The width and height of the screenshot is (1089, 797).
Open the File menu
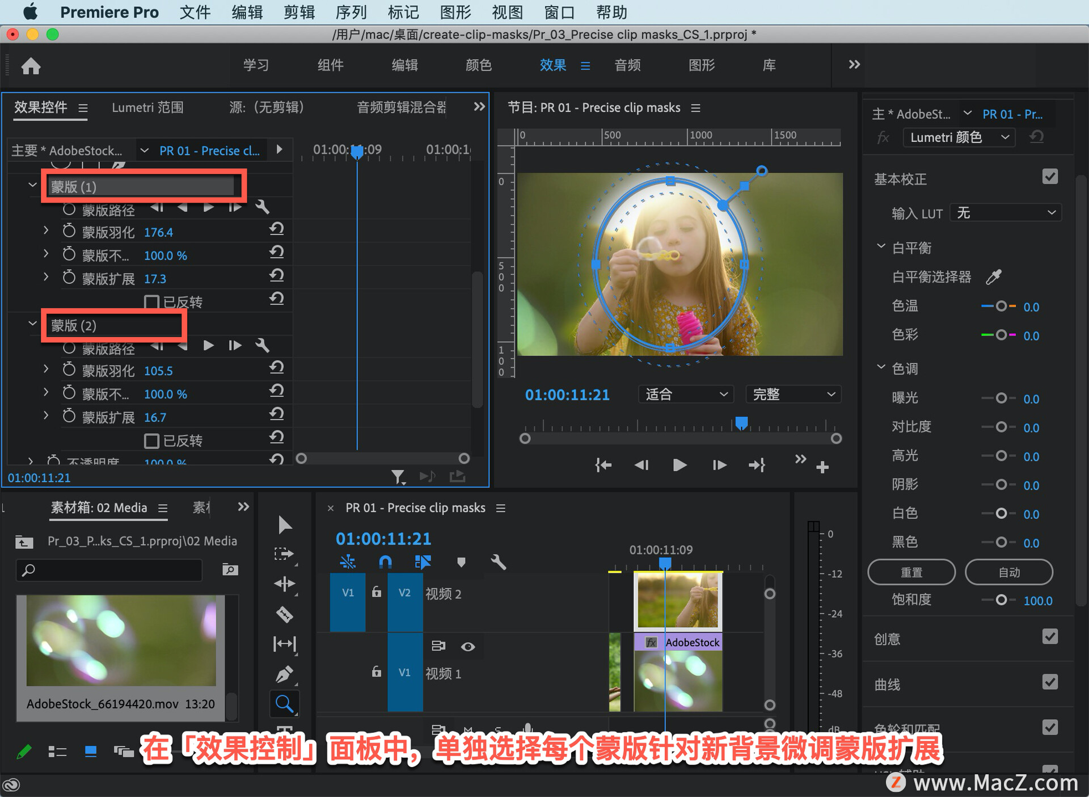[195, 12]
